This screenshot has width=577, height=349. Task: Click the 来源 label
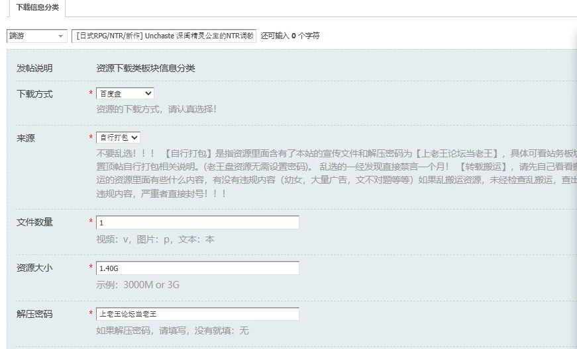point(25,138)
